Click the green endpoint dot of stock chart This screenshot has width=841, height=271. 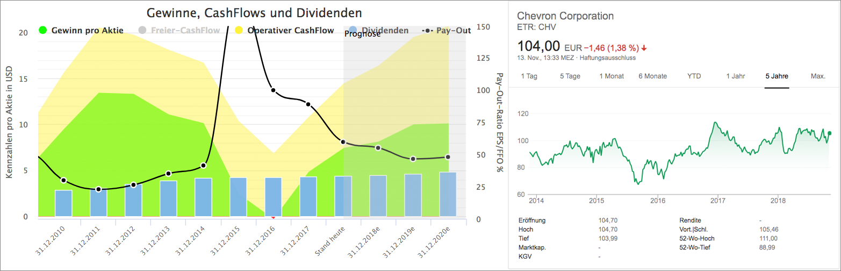coord(829,133)
